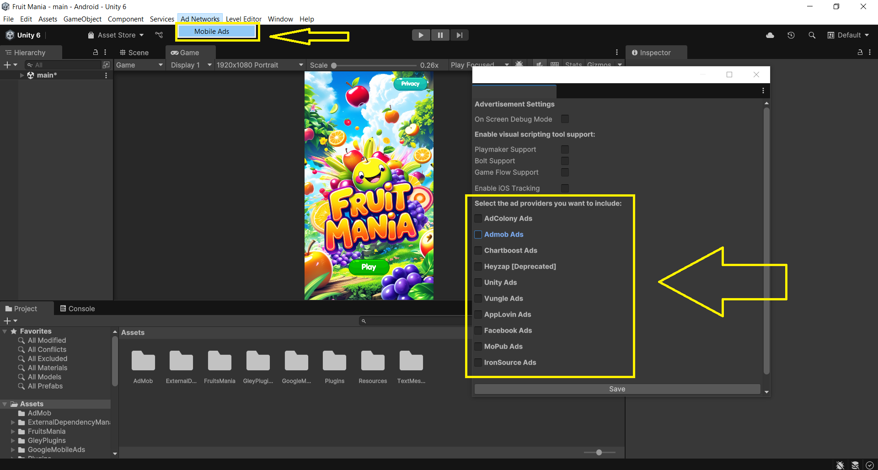The height and width of the screenshot is (470, 878).
Task: Click the Hierarchy panel lock icon
Action: click(x=96, y=52)
